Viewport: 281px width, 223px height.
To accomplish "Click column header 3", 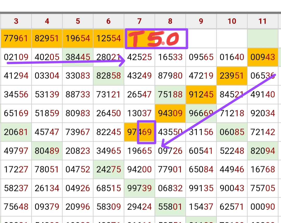I will 16,21.
